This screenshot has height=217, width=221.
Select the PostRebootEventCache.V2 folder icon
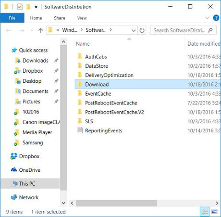coord(80,112)
